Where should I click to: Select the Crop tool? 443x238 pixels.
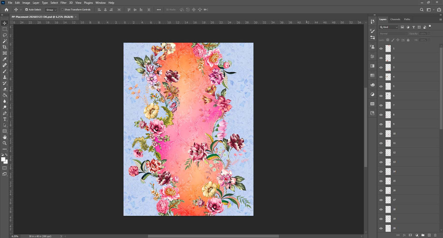pos(5,47)
